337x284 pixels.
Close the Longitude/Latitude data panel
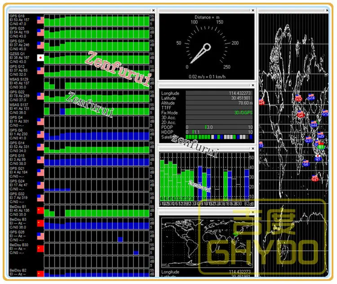(x=253, y=85)
